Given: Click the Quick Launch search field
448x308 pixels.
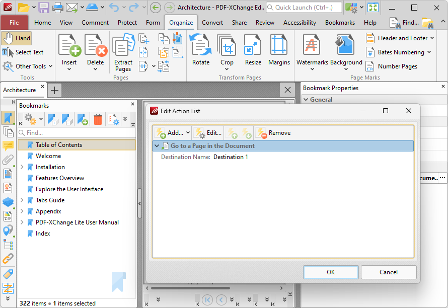Looking at the screenshot, I should tap(304, 8).
